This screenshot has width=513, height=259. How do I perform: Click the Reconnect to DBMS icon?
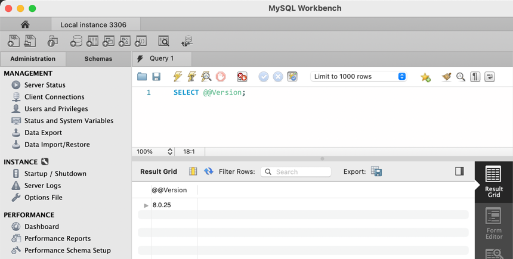(187, 41)
